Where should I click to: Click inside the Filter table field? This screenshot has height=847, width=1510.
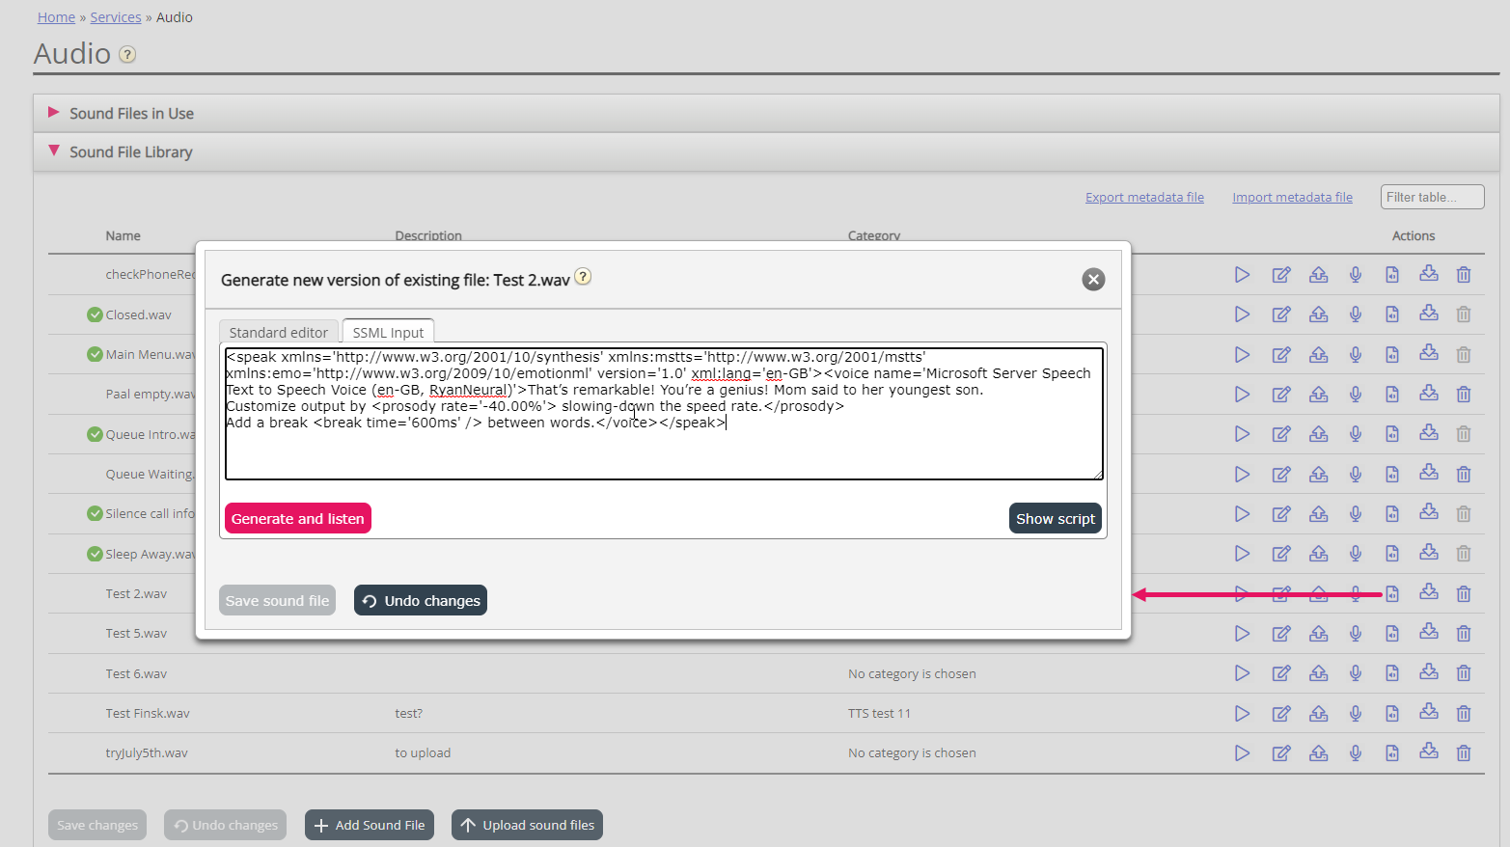pos(1431,198)
